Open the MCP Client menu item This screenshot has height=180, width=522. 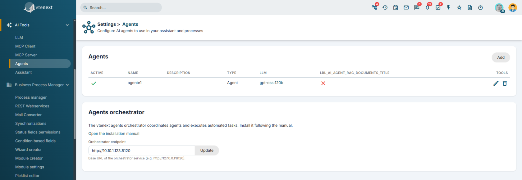coord(25,46)
